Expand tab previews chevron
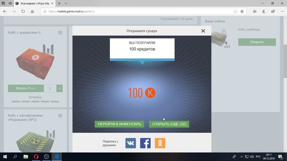 (x=66, y=4)
